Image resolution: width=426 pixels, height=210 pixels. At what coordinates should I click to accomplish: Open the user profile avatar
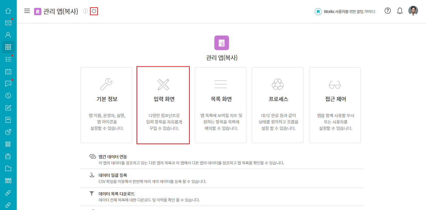point(413,11)
